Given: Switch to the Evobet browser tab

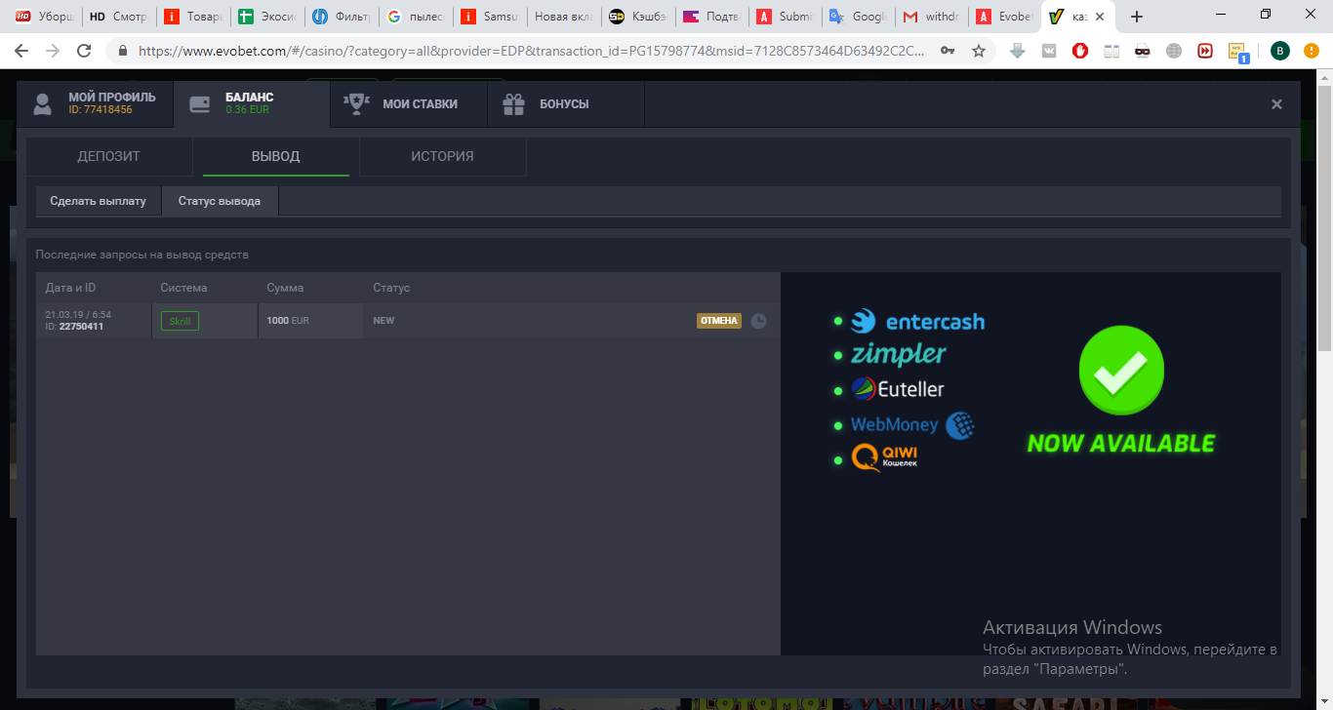Looking at the screenshot, I should 1005,17.
